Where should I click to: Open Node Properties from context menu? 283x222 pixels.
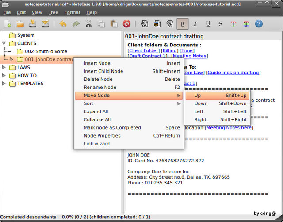click(x=129, y=136)
